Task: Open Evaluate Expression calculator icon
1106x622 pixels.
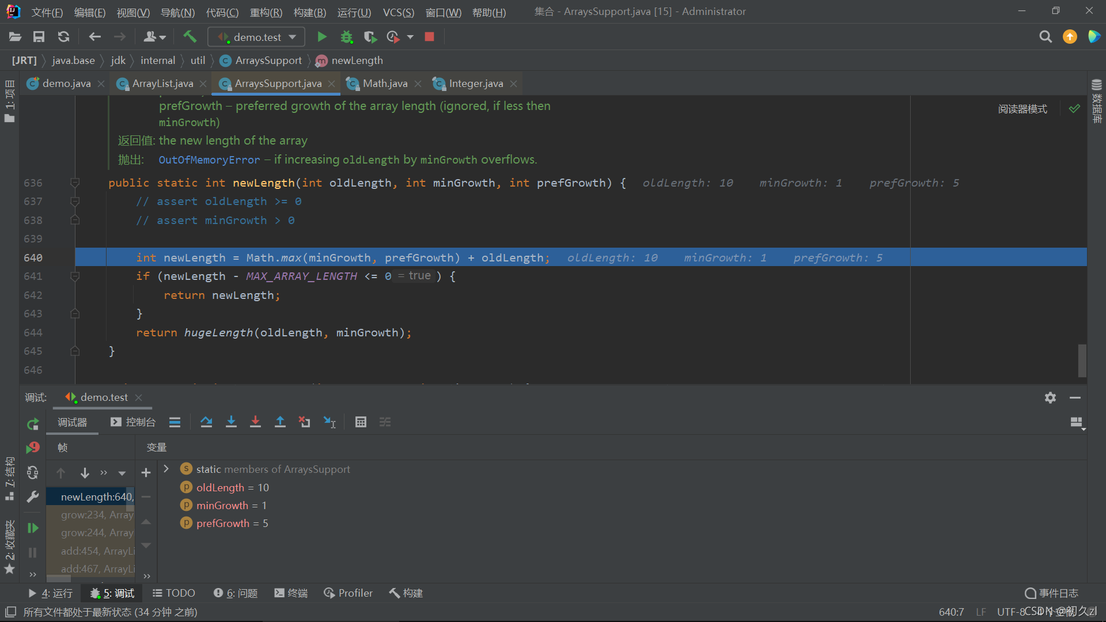Action: [x=361, y=422]
